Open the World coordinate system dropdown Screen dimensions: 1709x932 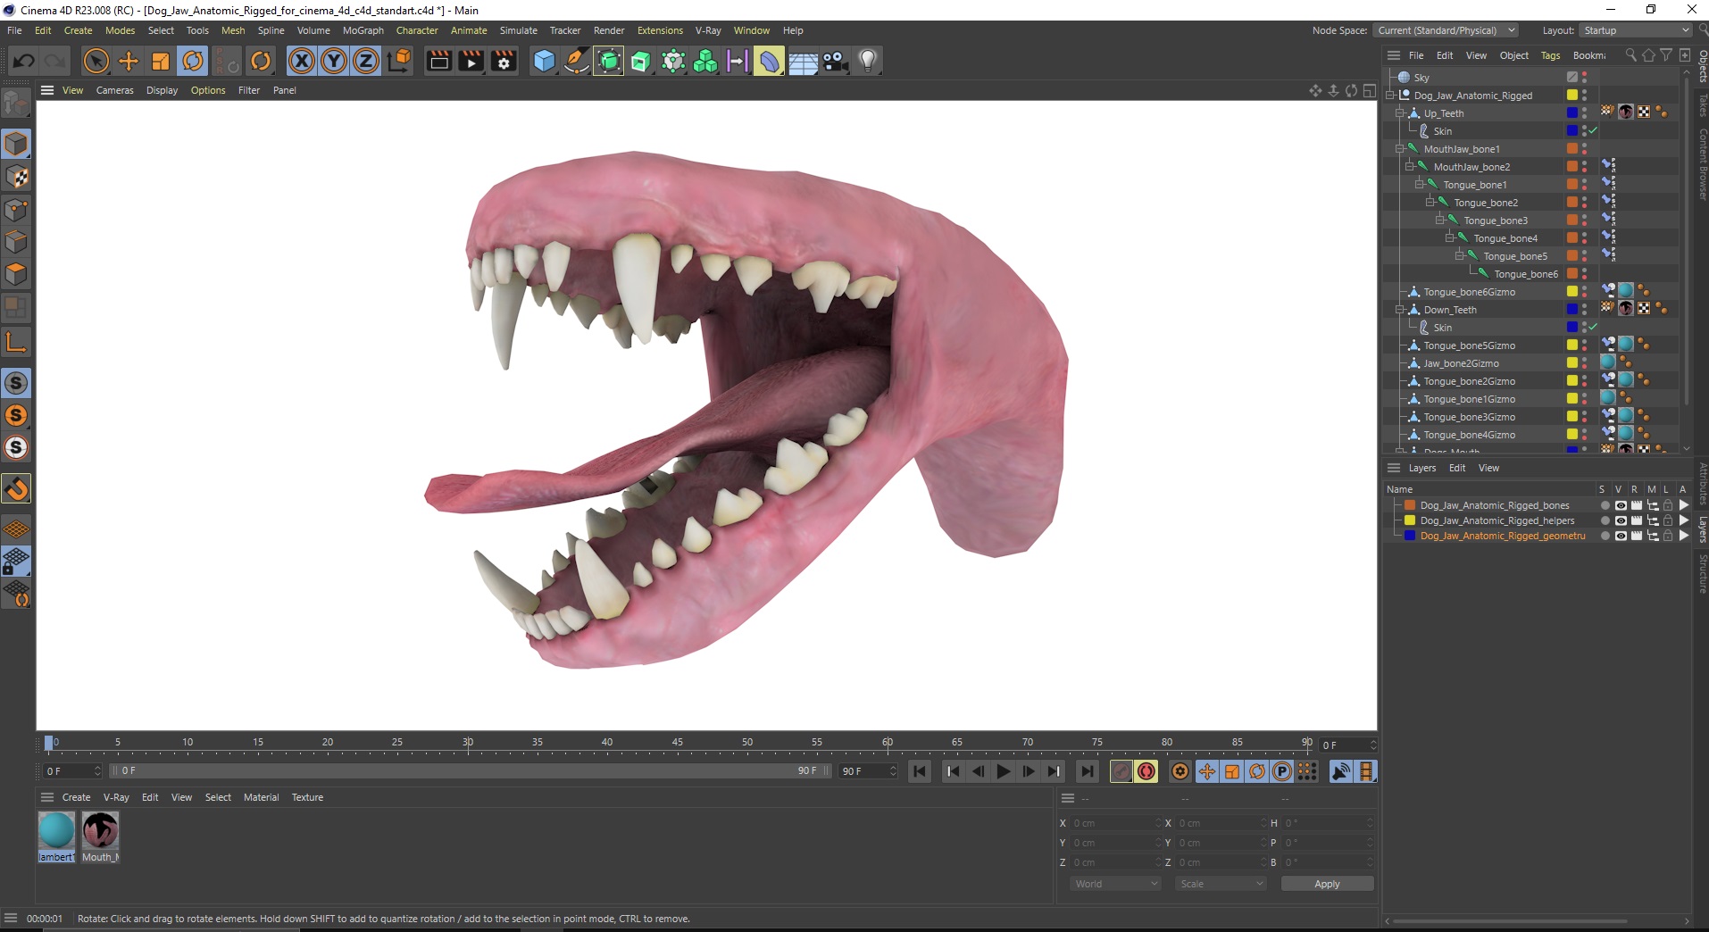1115,884
